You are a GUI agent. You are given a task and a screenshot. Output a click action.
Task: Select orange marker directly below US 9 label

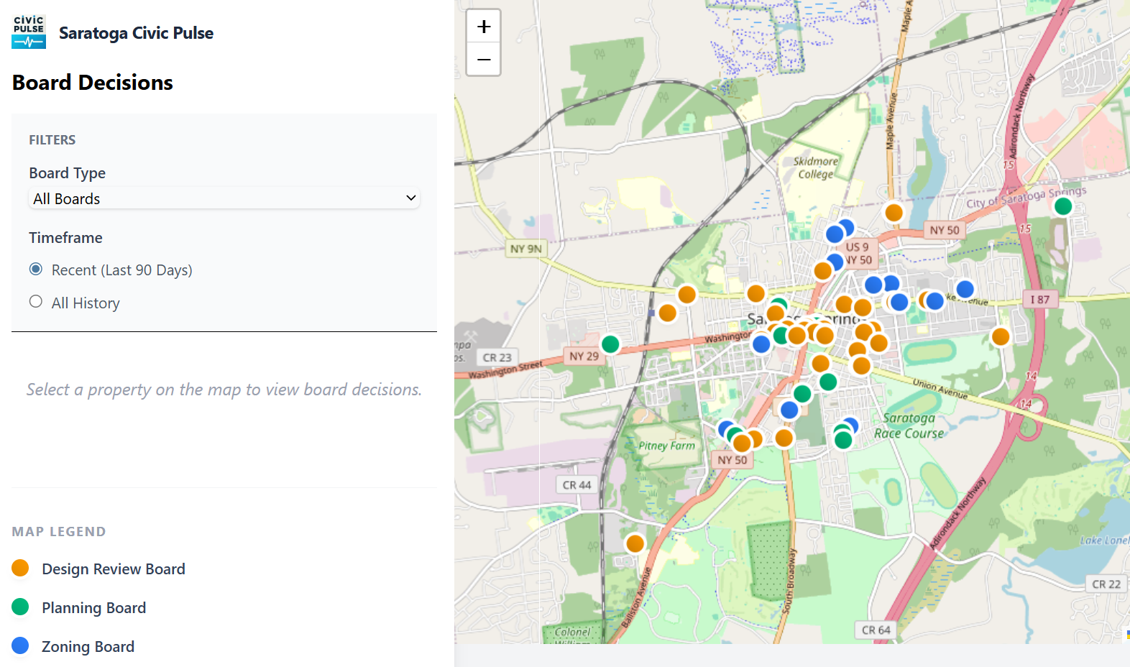pos(823,271)
